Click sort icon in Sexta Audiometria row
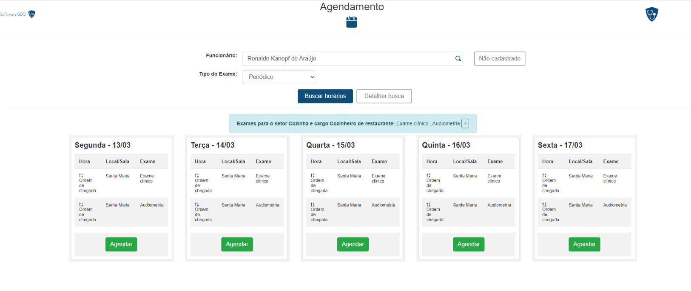The image size is (691, 291). click(544, 205)
